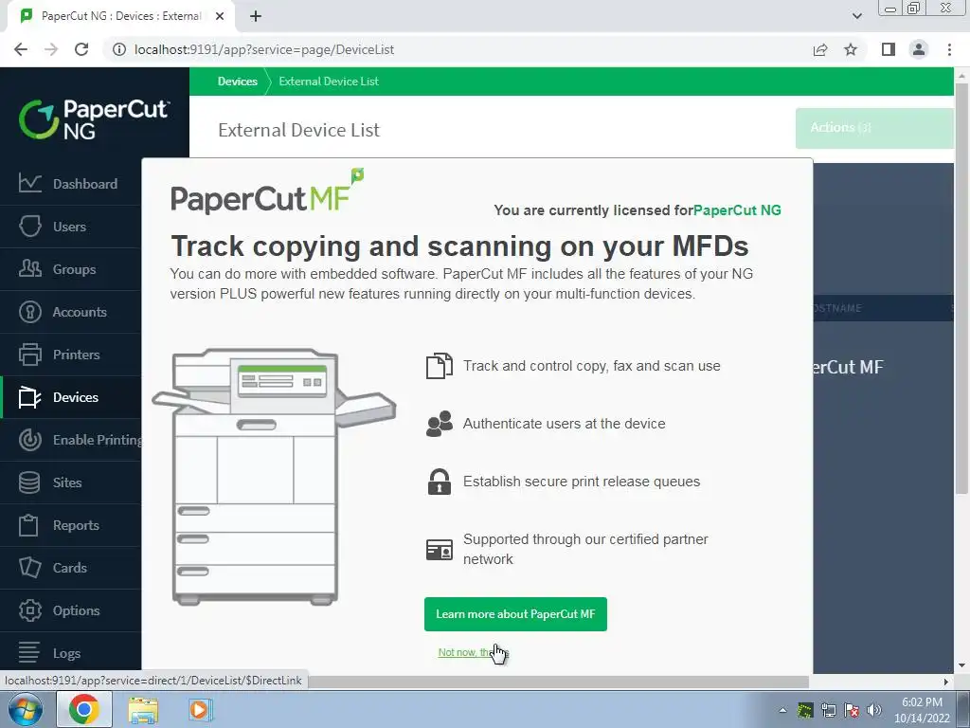
Task: Click the volume speaker tray icon
Action: [x=874, y=710]
